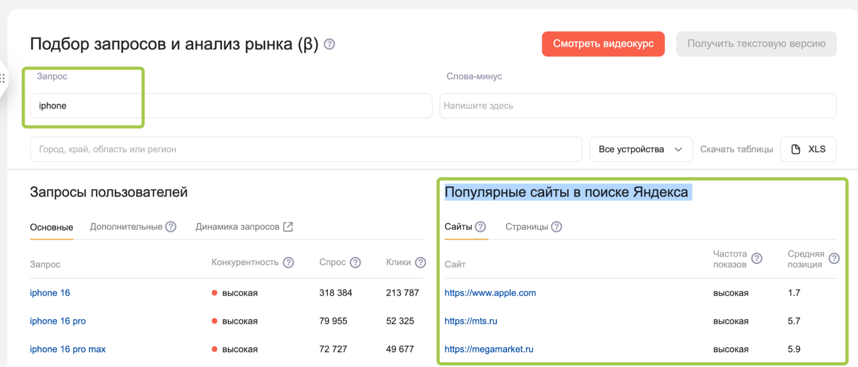Screen dimensions: 858x367
Task: Click the 52 325 clicks value
Action: point(400,321)
